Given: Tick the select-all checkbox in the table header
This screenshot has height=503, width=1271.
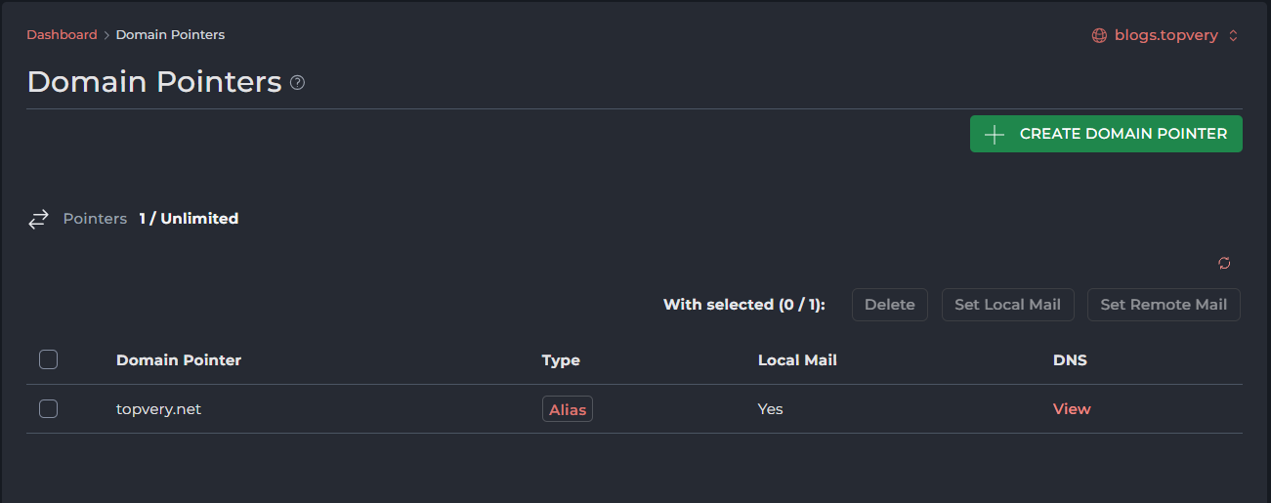Looking at the screenshot, I should pos(49,360).
